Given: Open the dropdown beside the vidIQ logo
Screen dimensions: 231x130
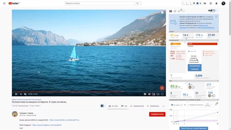Looking at the screenshot, I should click(x=217, y=10).
